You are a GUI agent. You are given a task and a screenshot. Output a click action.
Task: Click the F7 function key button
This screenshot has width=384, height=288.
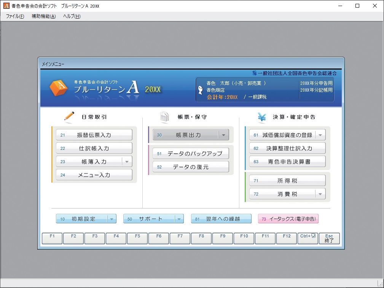180,238
